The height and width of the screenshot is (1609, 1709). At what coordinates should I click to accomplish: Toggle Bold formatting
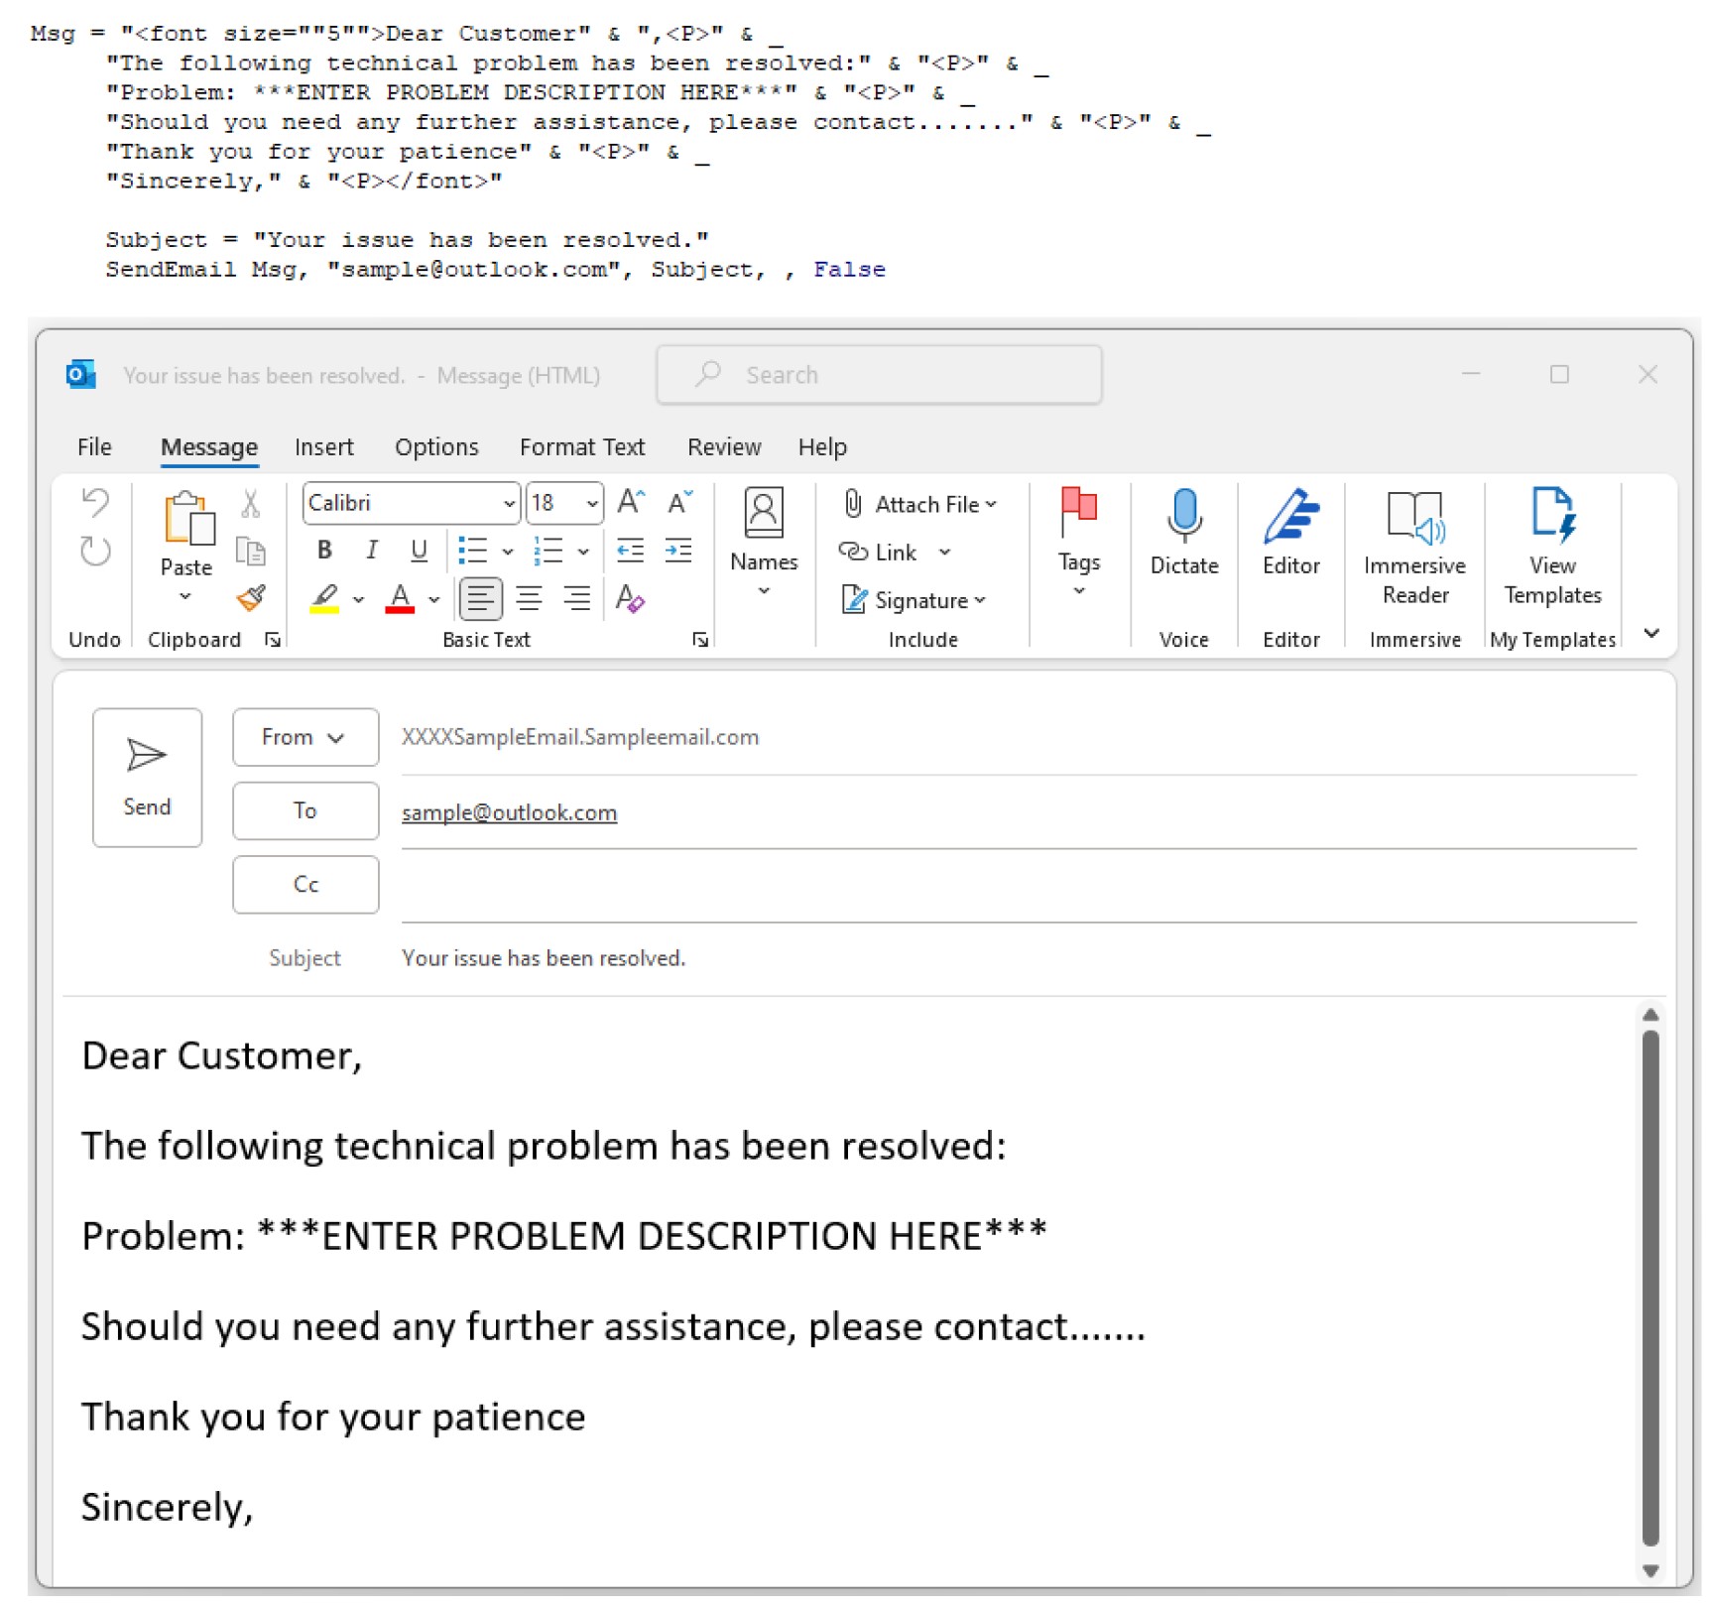coord(324,551)
